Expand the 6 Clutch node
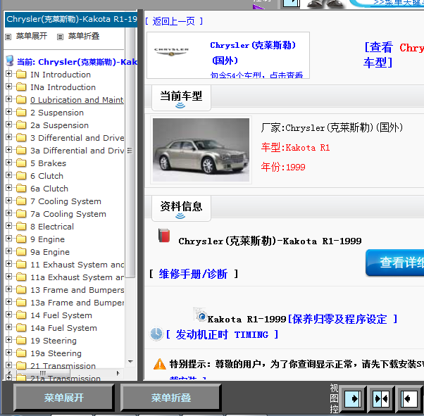The width and height of the screenshot is (424, 416). tap(8, 175)
